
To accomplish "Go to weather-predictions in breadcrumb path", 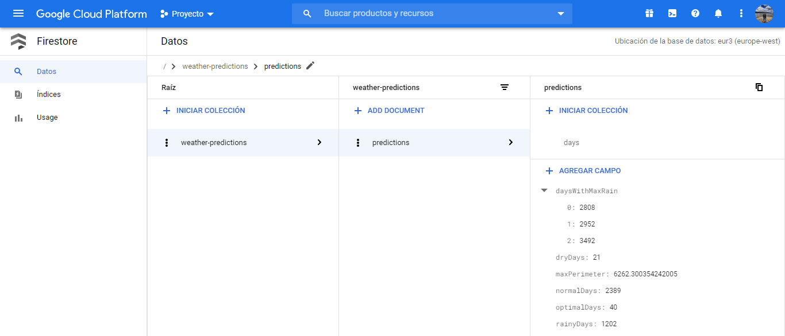I will click(x=215, y=67).
